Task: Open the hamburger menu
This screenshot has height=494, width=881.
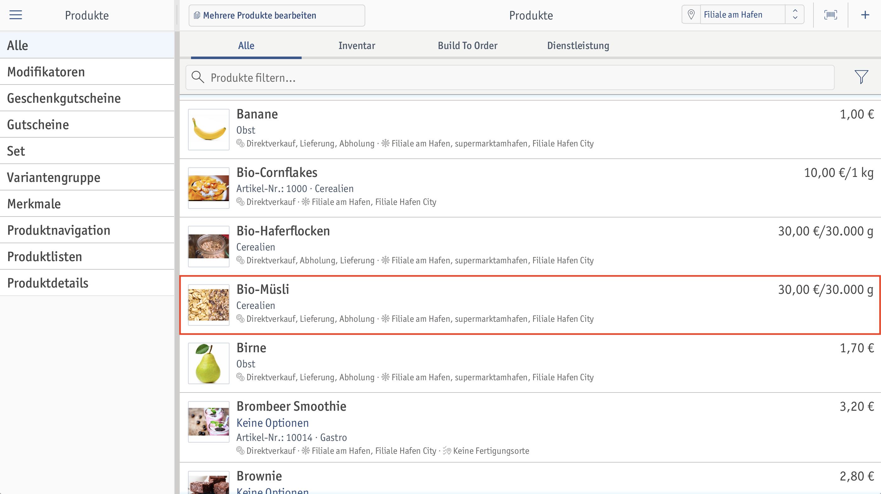Action: [x=15, y=15]
